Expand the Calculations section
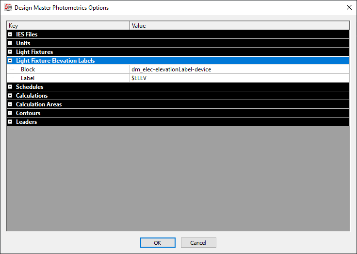The image size is (357, 254). pyautogui.click(x=10, y=96)
